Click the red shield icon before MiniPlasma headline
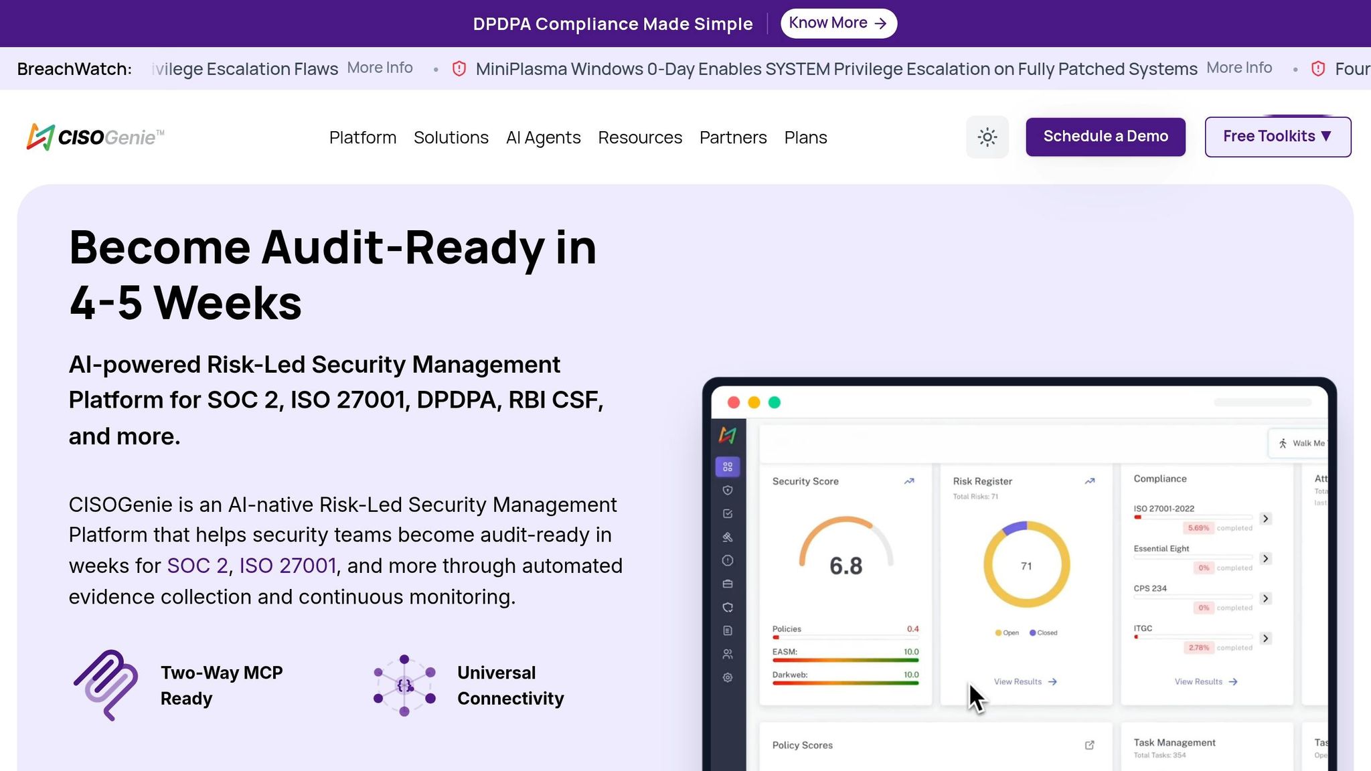 click(x=459, y=68)
